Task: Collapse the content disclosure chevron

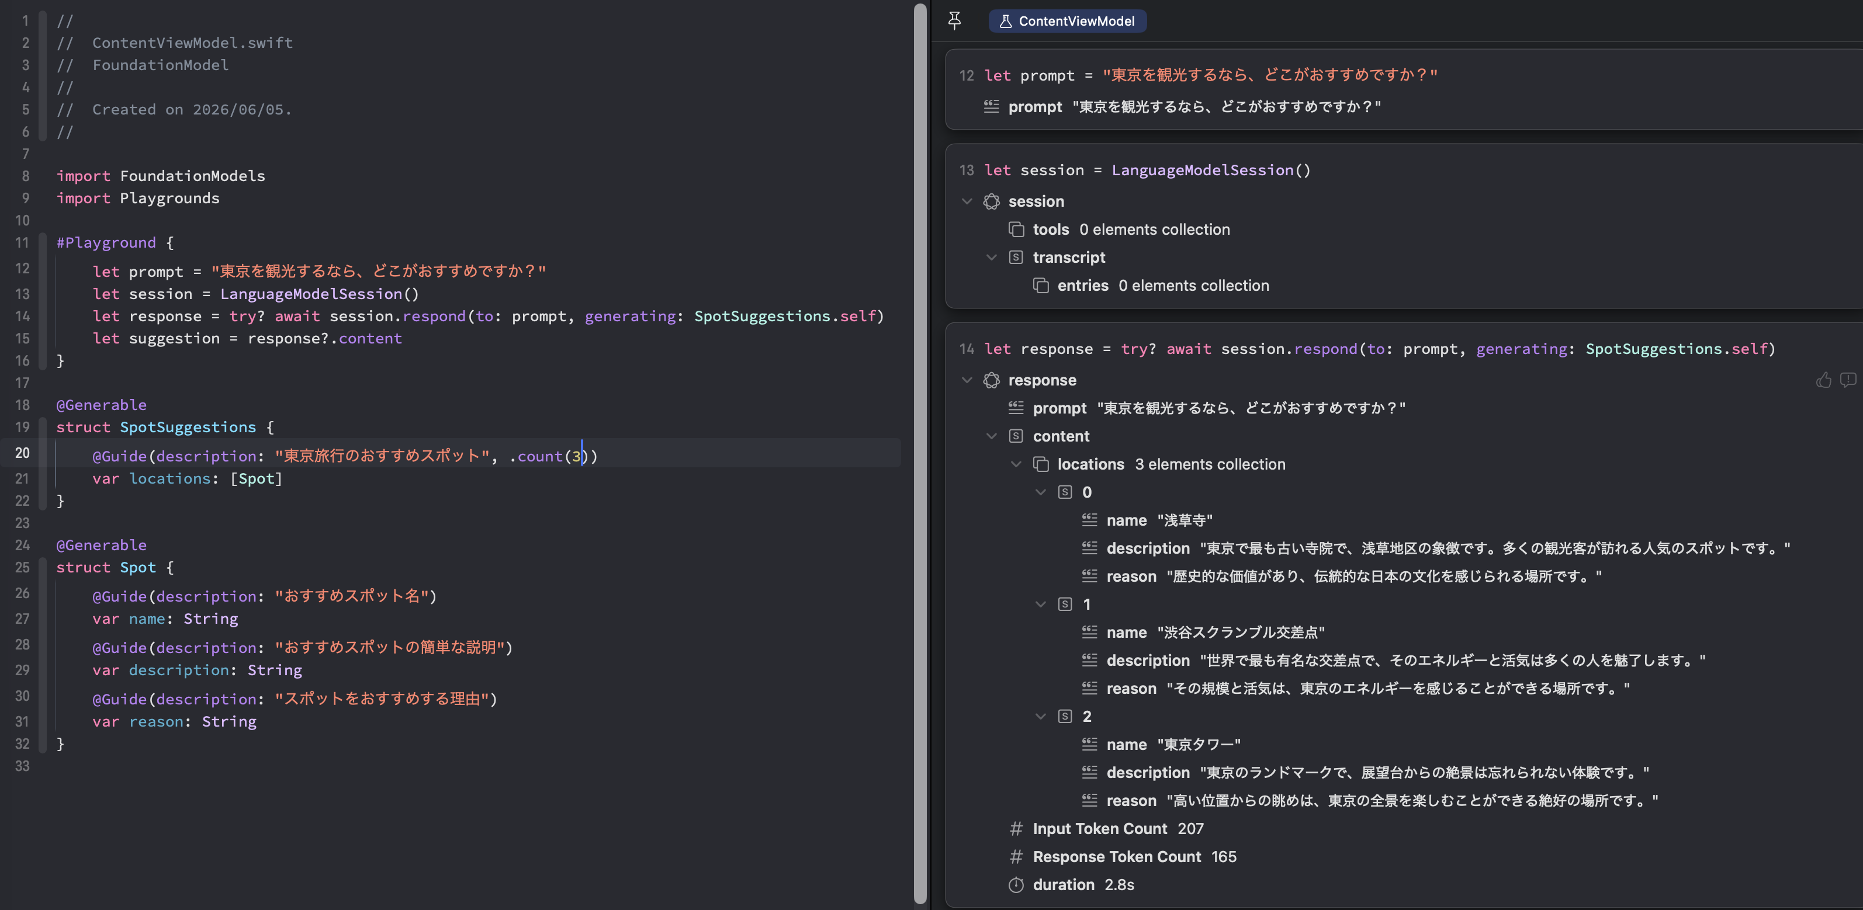Action: (x=992, y=436)
